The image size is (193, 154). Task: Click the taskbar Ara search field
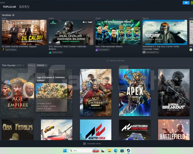(84, 151)
